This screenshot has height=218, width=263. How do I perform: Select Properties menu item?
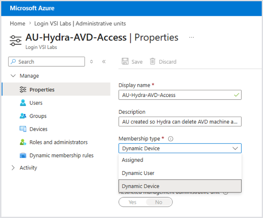(x=56, y=89)
